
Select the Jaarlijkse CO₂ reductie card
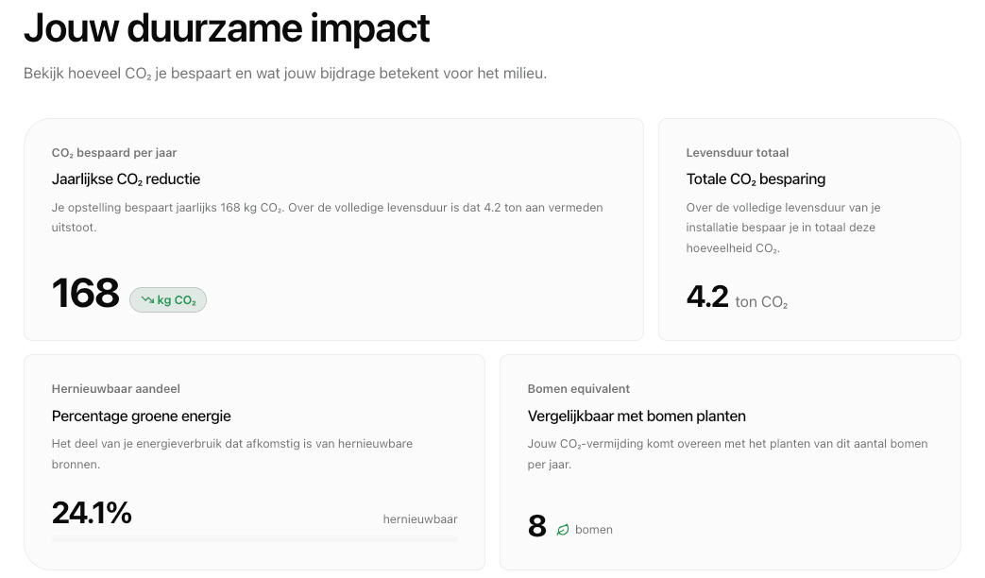pyautogui.click(x=335, y=229)
